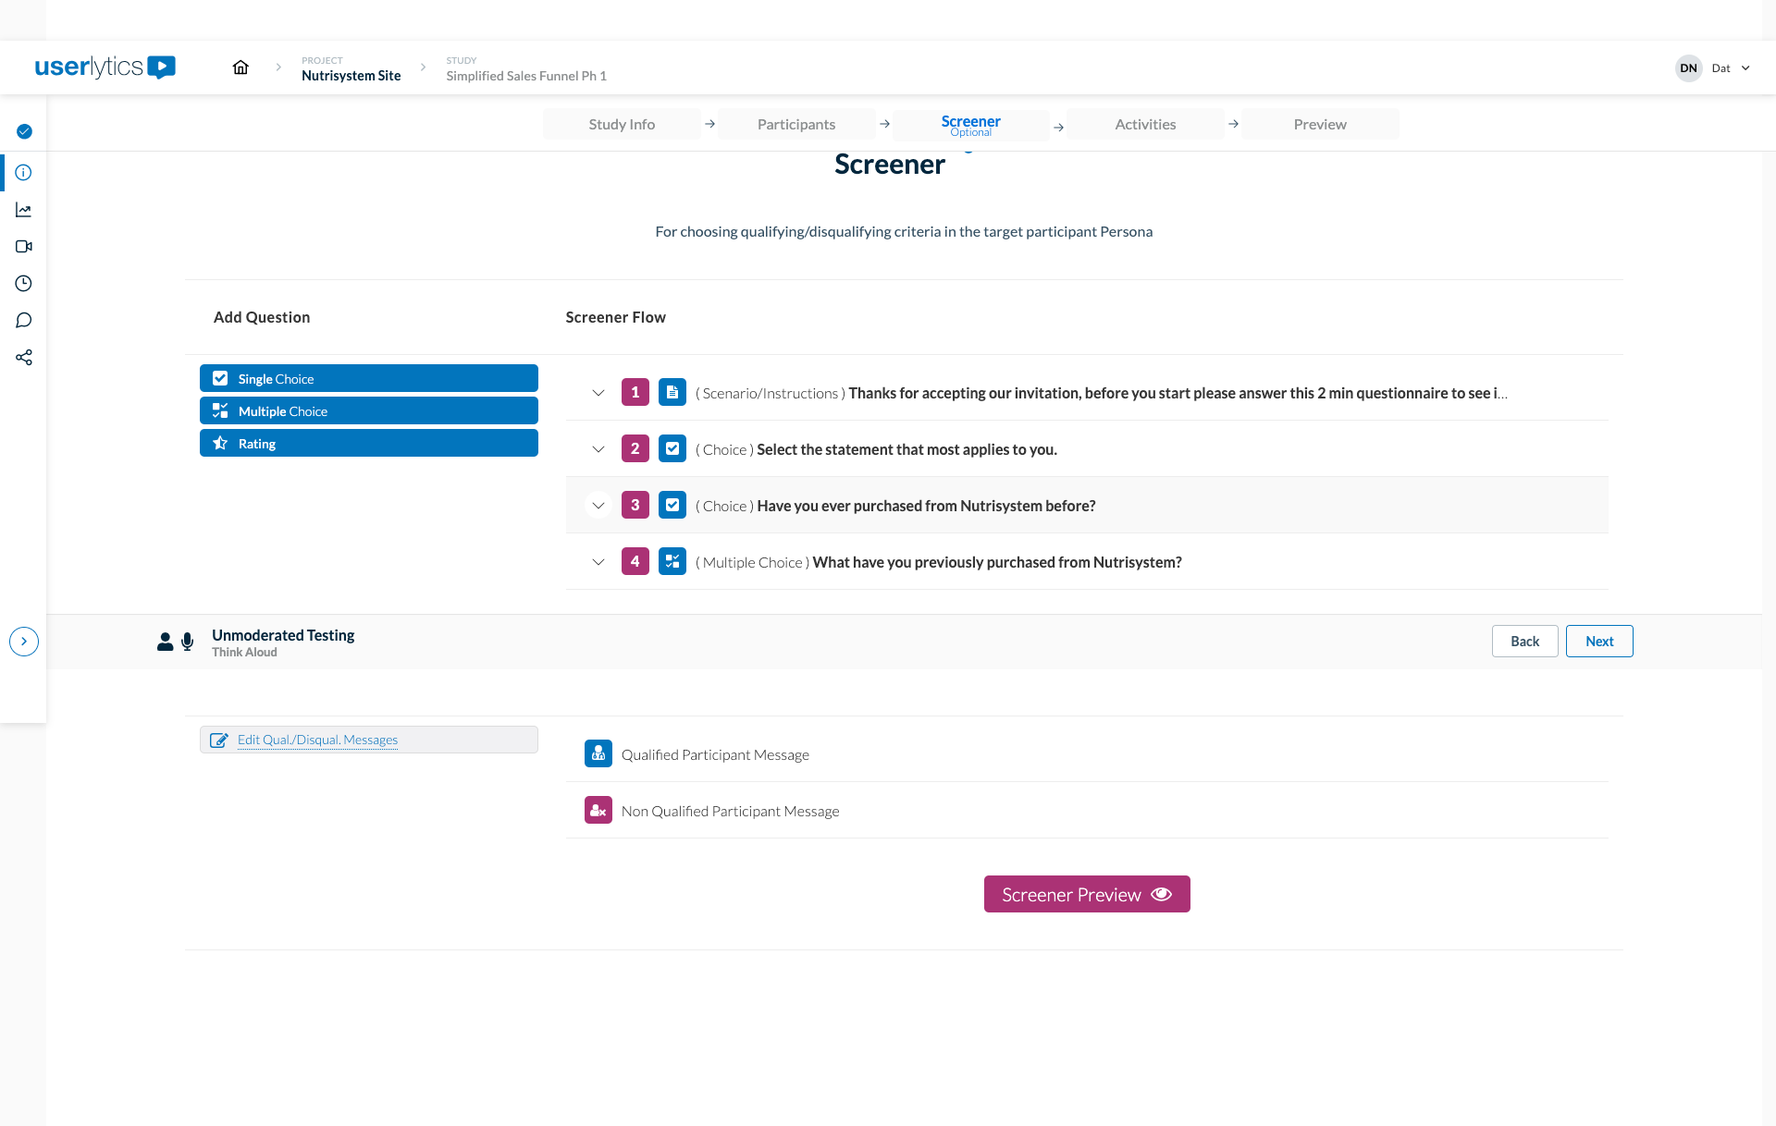Click the choice icon on the Select the statement row

pyautogui.click(x=672, y=448)
